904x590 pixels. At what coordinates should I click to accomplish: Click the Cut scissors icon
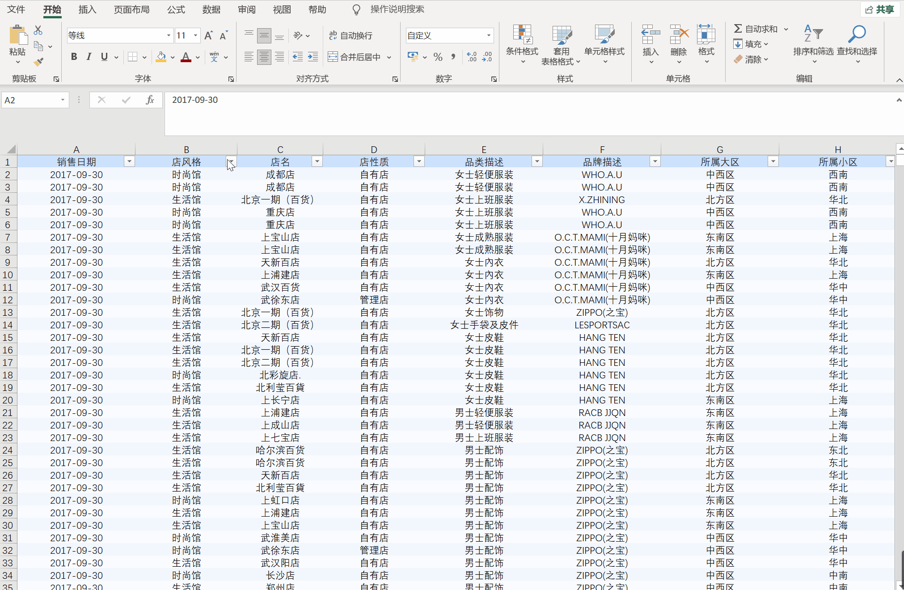tap(38, 30)
